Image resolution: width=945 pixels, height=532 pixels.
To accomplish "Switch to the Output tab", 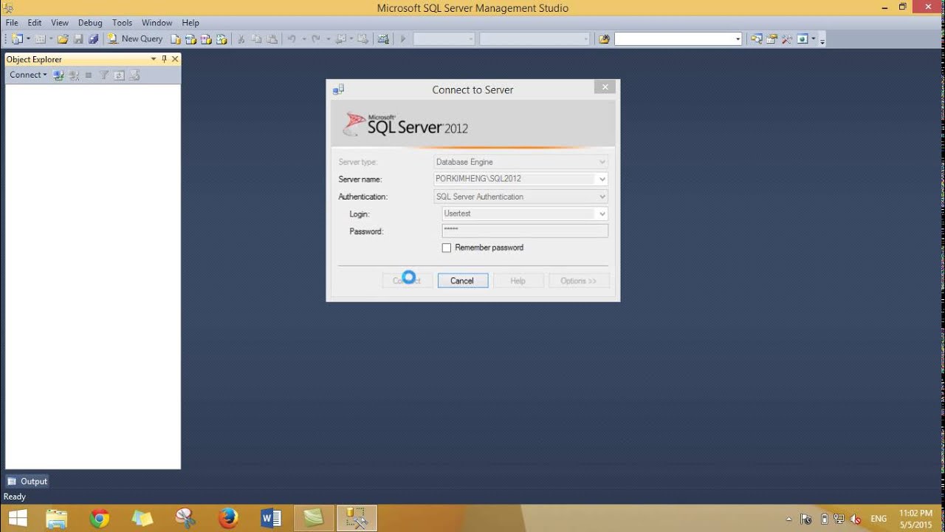I will [27, 481].
